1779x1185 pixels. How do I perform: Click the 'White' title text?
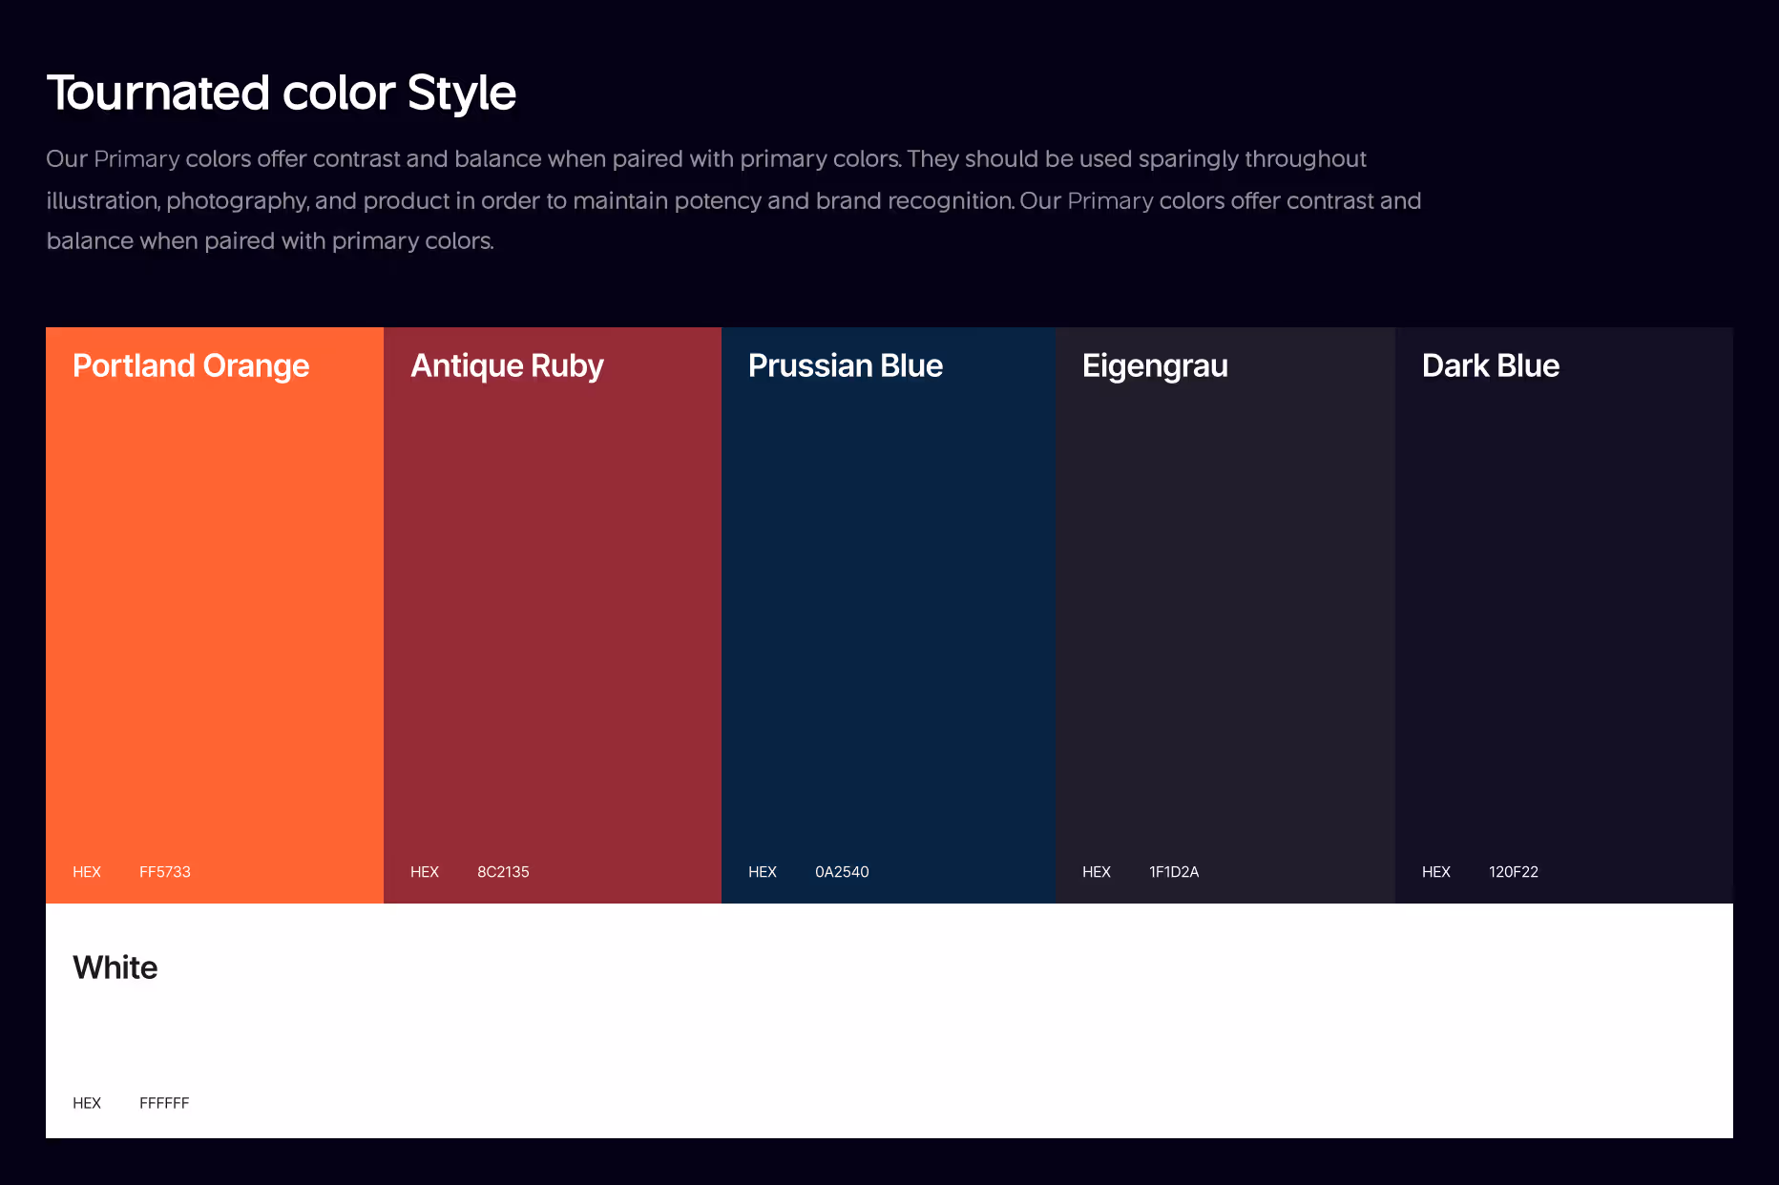click(115, 967)
